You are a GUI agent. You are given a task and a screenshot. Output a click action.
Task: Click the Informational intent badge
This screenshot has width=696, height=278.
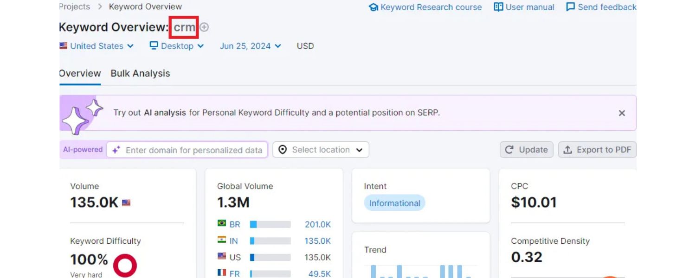click(394, 203)
